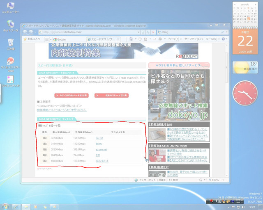Click the 今すぐGIGA(ベータ版)計測 button

click(72, 96)
